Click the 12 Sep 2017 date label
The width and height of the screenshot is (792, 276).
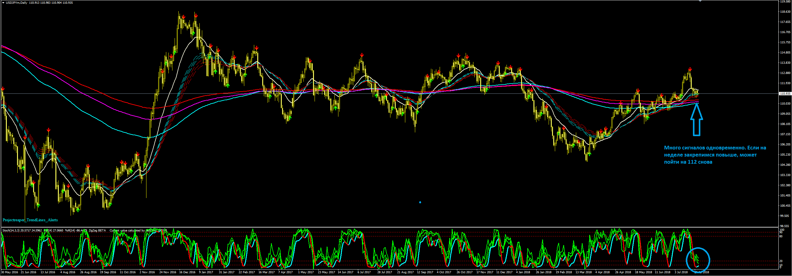[x=425, y=272]
